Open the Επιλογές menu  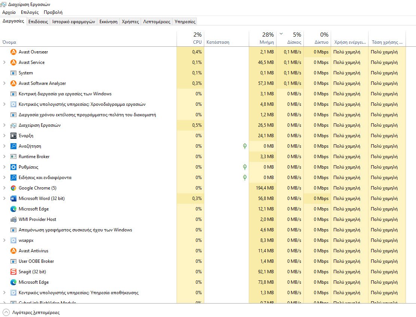pos(30,12)
